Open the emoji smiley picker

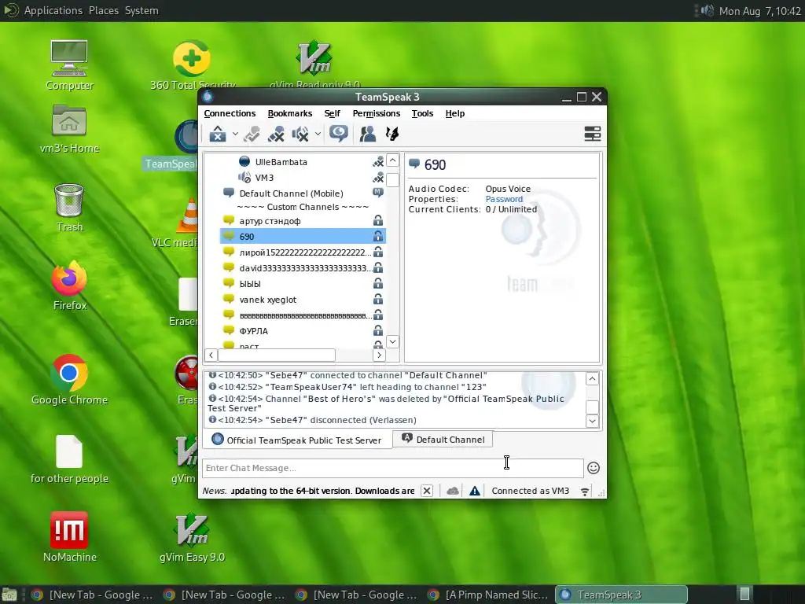594,468
